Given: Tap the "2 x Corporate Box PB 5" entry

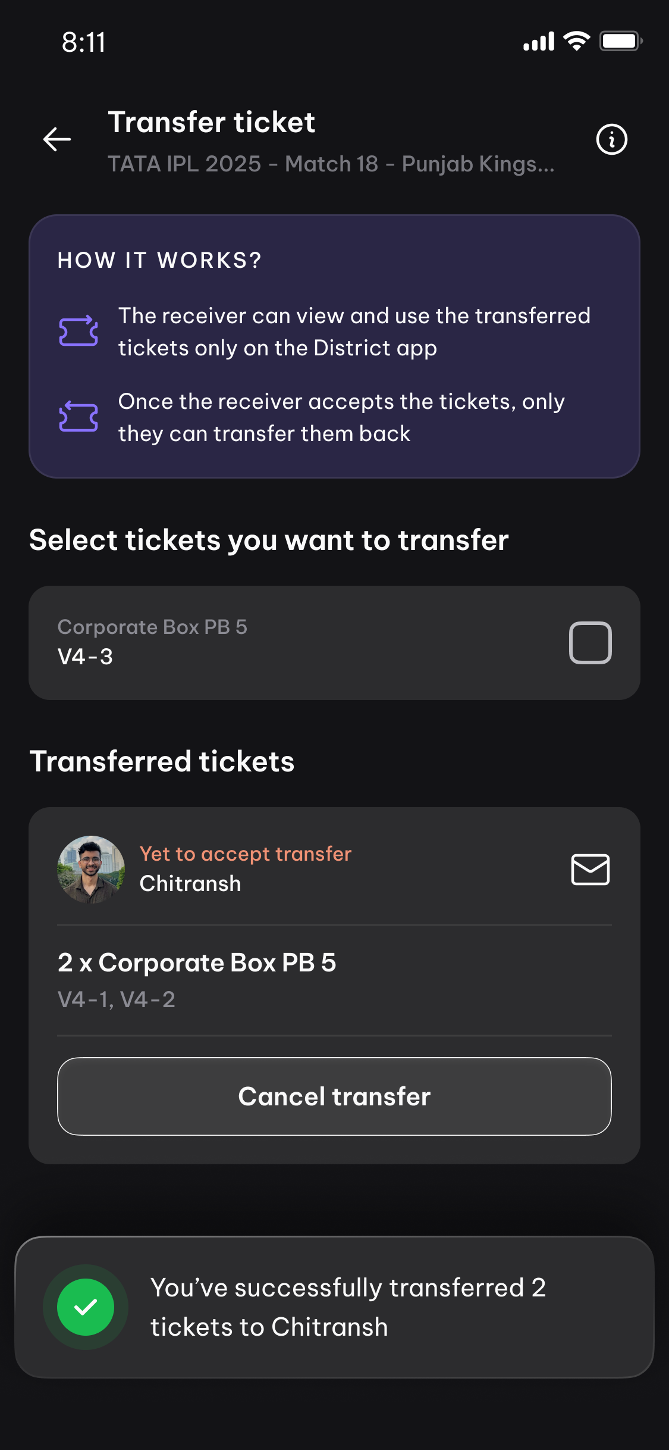Looking at the screenshot, I should [x=197, y=962].
